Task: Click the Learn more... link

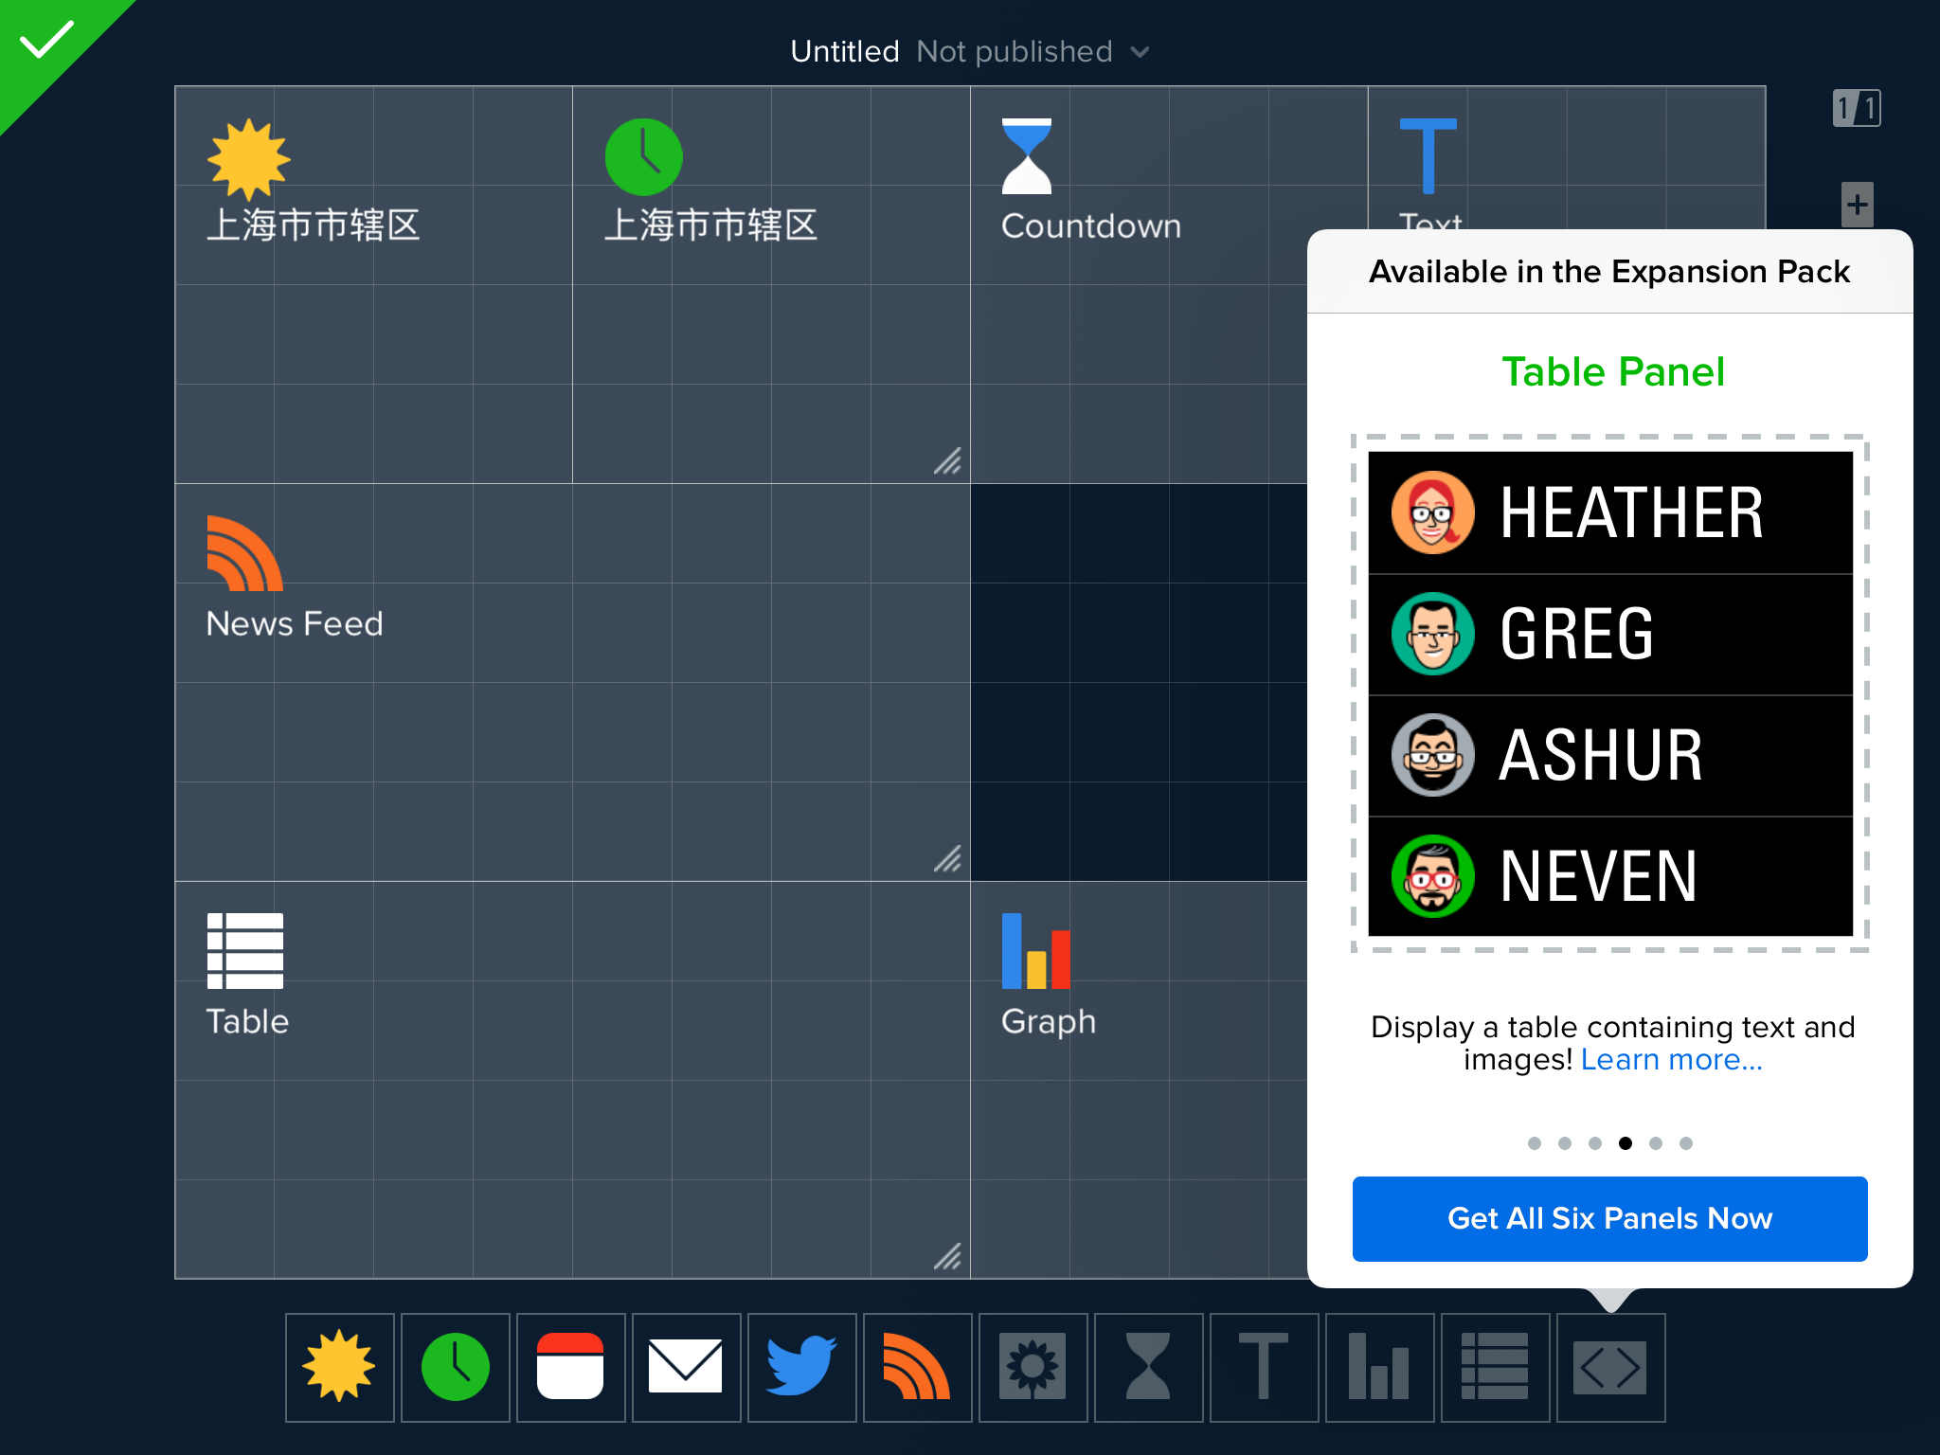Action: pyautogui.click(x=1671, y=1060)
